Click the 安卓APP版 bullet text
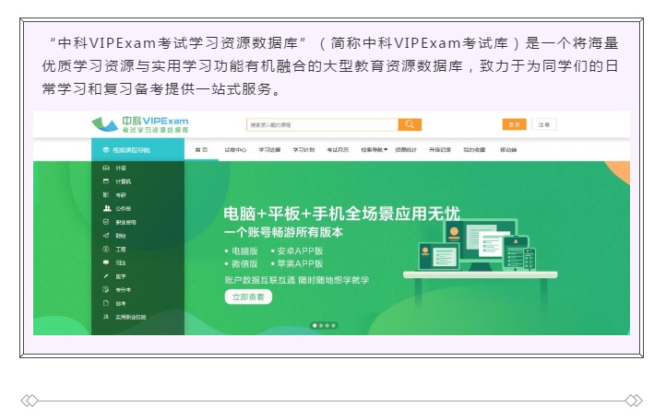 (301, 251)
